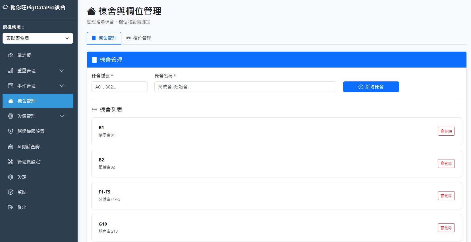Image resolution: width=471 pixels, height=242 pixels.
Task: Click the list icon next to 棟舍列表
Action: [x=94, y=110]
